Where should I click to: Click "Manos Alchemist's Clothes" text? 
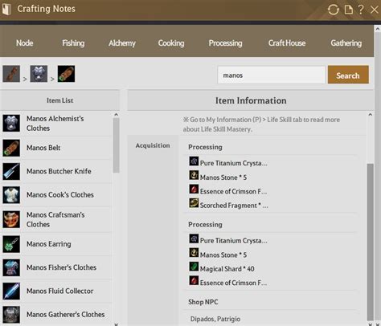click(55, 124)
